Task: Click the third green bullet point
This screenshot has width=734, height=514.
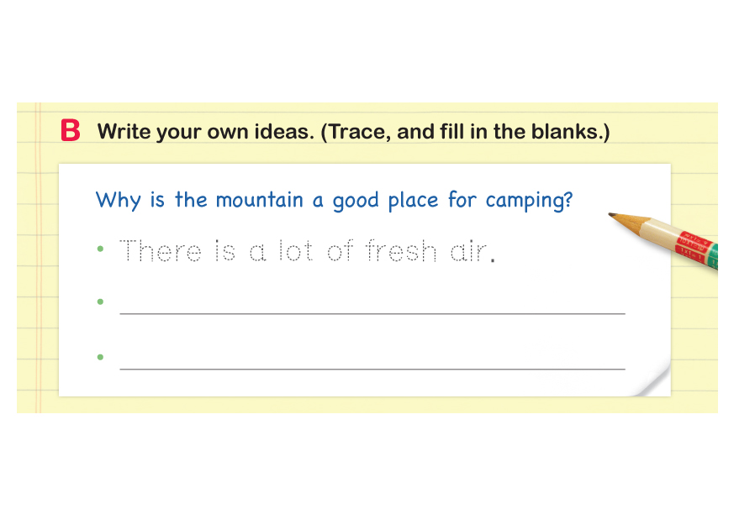Action: tap(100, 356)
